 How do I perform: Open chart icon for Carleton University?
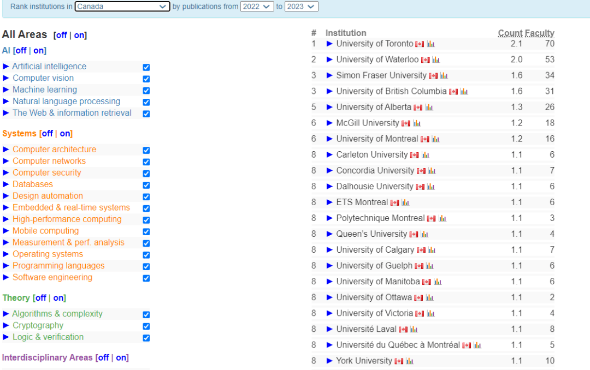coord(426,155)
